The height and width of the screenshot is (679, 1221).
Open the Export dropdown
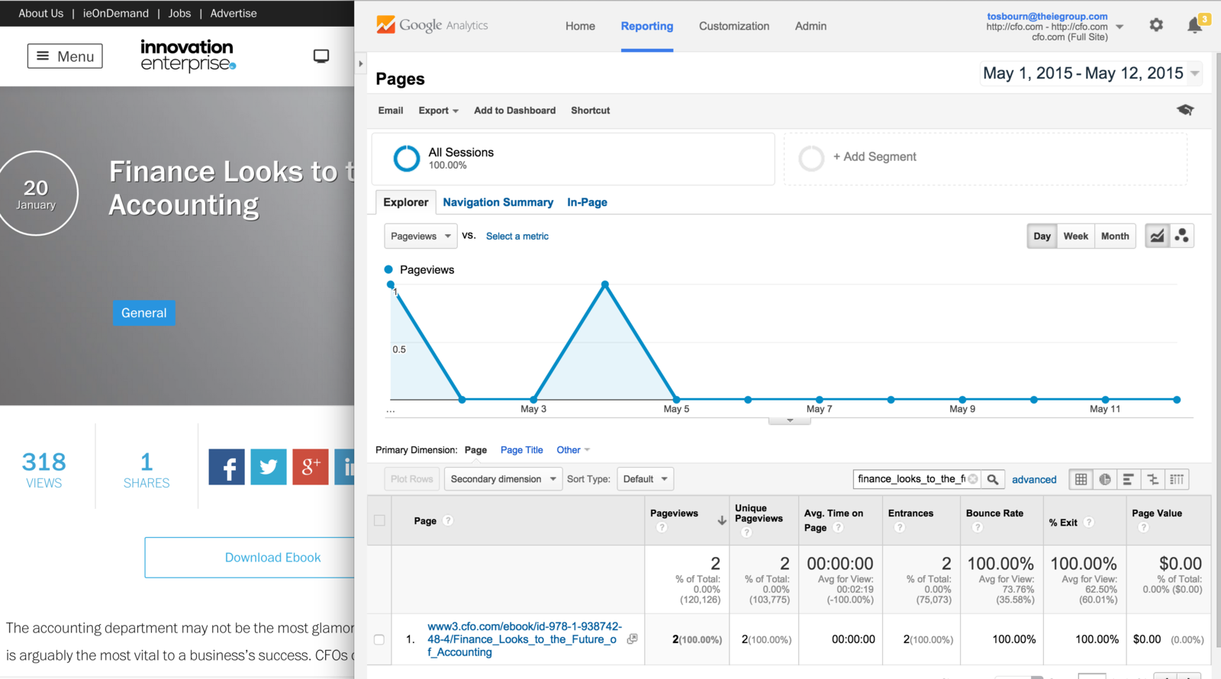(x=438, y=111)
